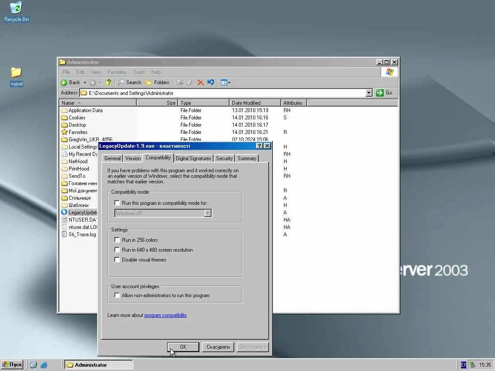
Task: Check Disable visual themes
Action: [117, 260]
